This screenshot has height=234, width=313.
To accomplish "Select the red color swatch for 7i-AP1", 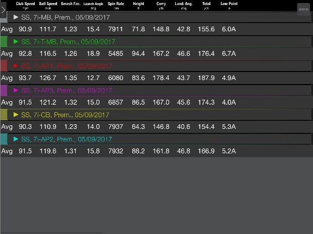I will pos(4,66).
